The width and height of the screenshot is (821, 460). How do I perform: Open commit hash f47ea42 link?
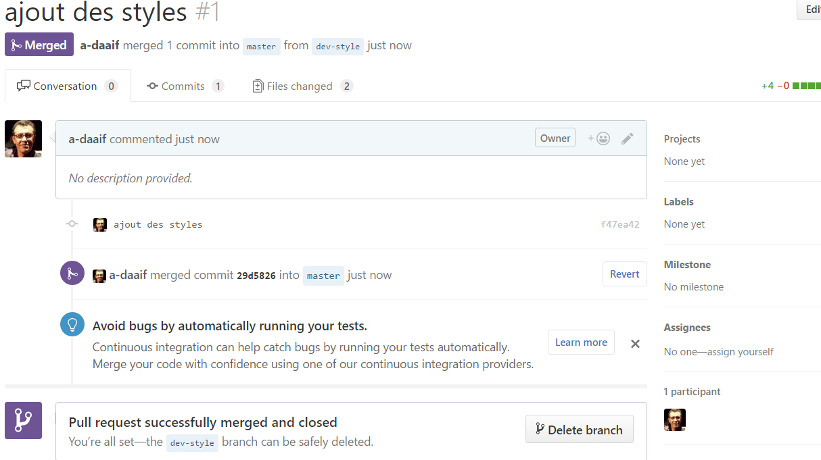pyautogui.click(x=619, y=224)
